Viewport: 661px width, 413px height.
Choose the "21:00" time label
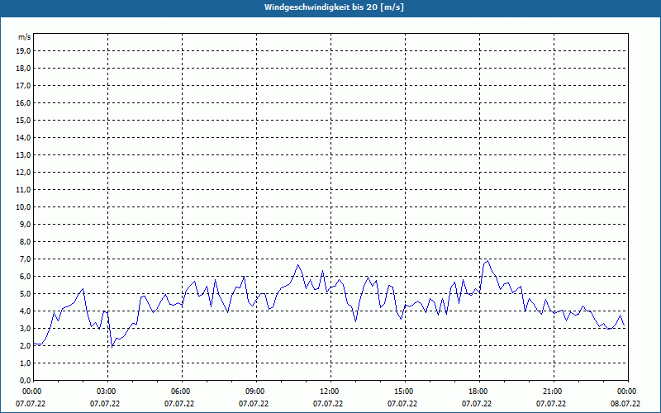554,392
